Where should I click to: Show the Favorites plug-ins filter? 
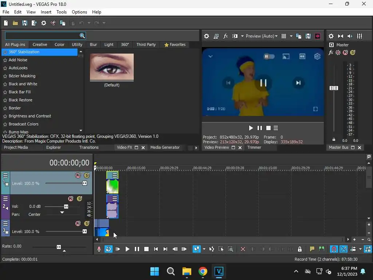coord(175,44)
